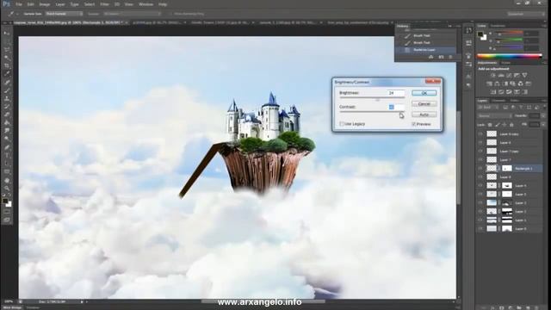551x310 pixels.
Task: Select the Crop tool in the toolbox
Action: coord(7,65)
